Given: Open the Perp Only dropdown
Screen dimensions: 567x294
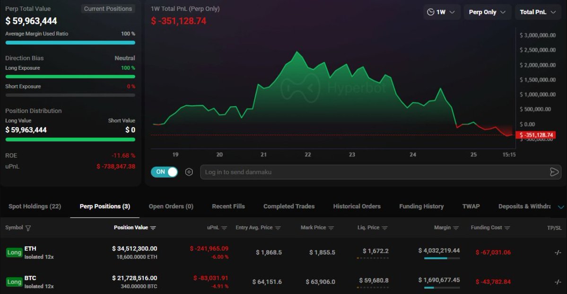Looking at the screenshot, I should click(487, 12).
